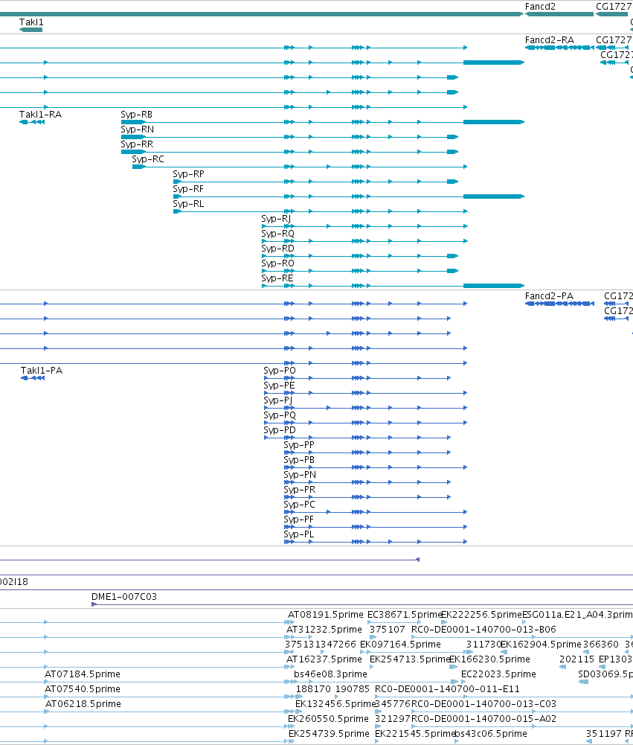Click the EK162904.5prime EST label
The width and height of the screenshot is (633, 745).
coord(542,645)
